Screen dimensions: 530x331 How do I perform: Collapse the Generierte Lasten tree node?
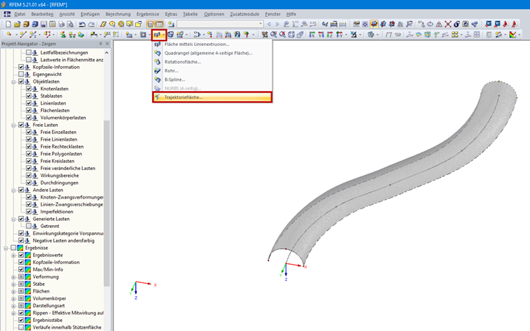[13, 219]
